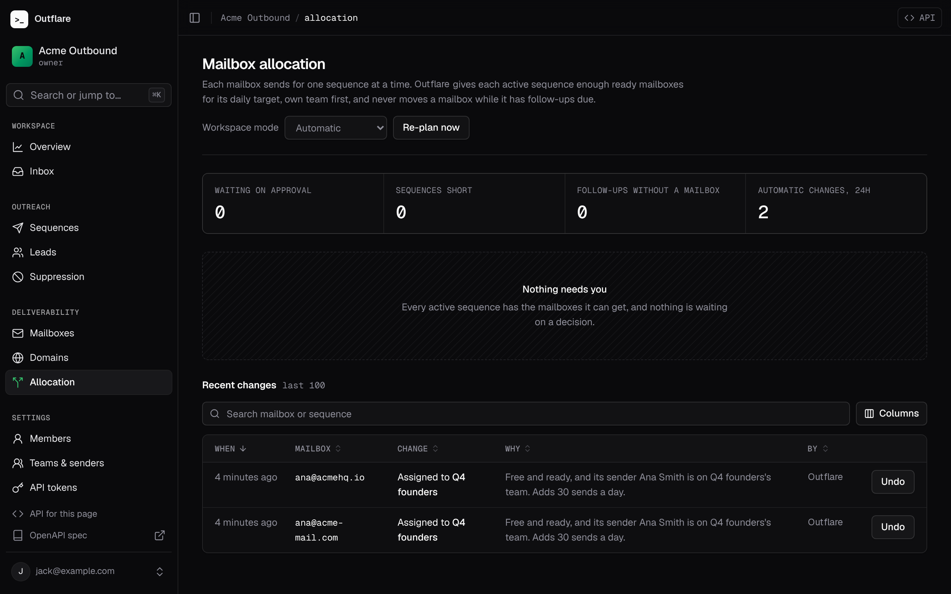The image size is (951, 594).
Task: Open Members settings page
Action: click(89, 439)
